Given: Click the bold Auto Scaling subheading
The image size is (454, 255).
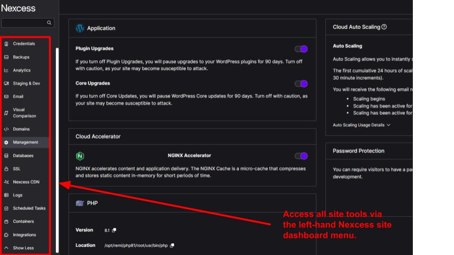Looking at the screenshot, I should pyautogui.click(x=348, y=46).
